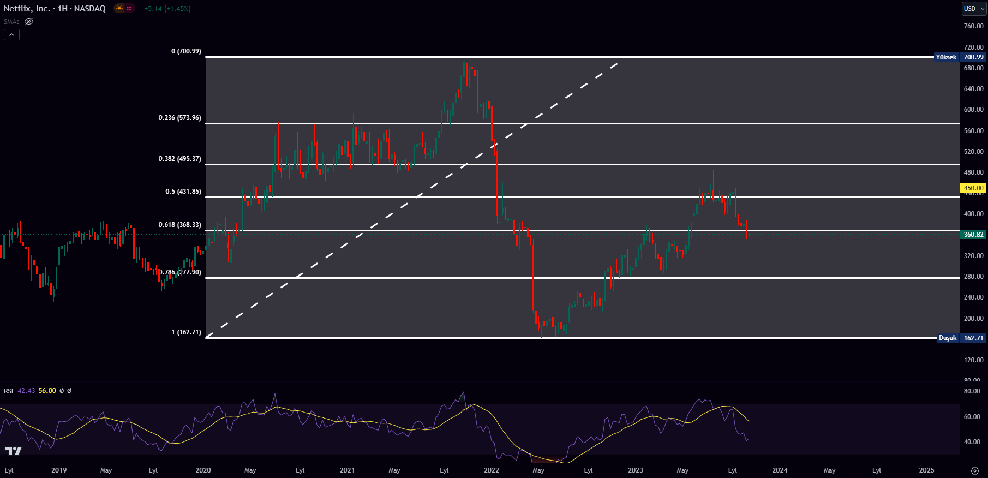This screenshot has width=988, height=478.
Task: Click the RSI indicator label
Action: pos(8,391)
